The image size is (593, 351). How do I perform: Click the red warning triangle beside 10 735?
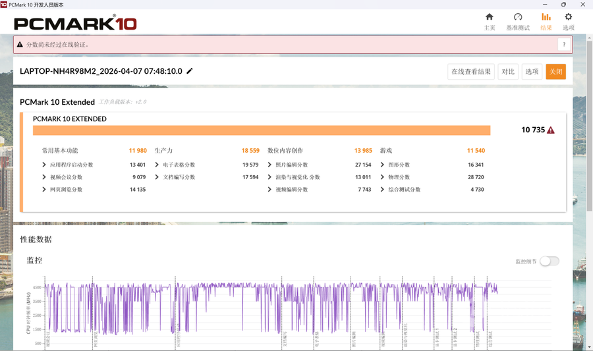[551, 130]
